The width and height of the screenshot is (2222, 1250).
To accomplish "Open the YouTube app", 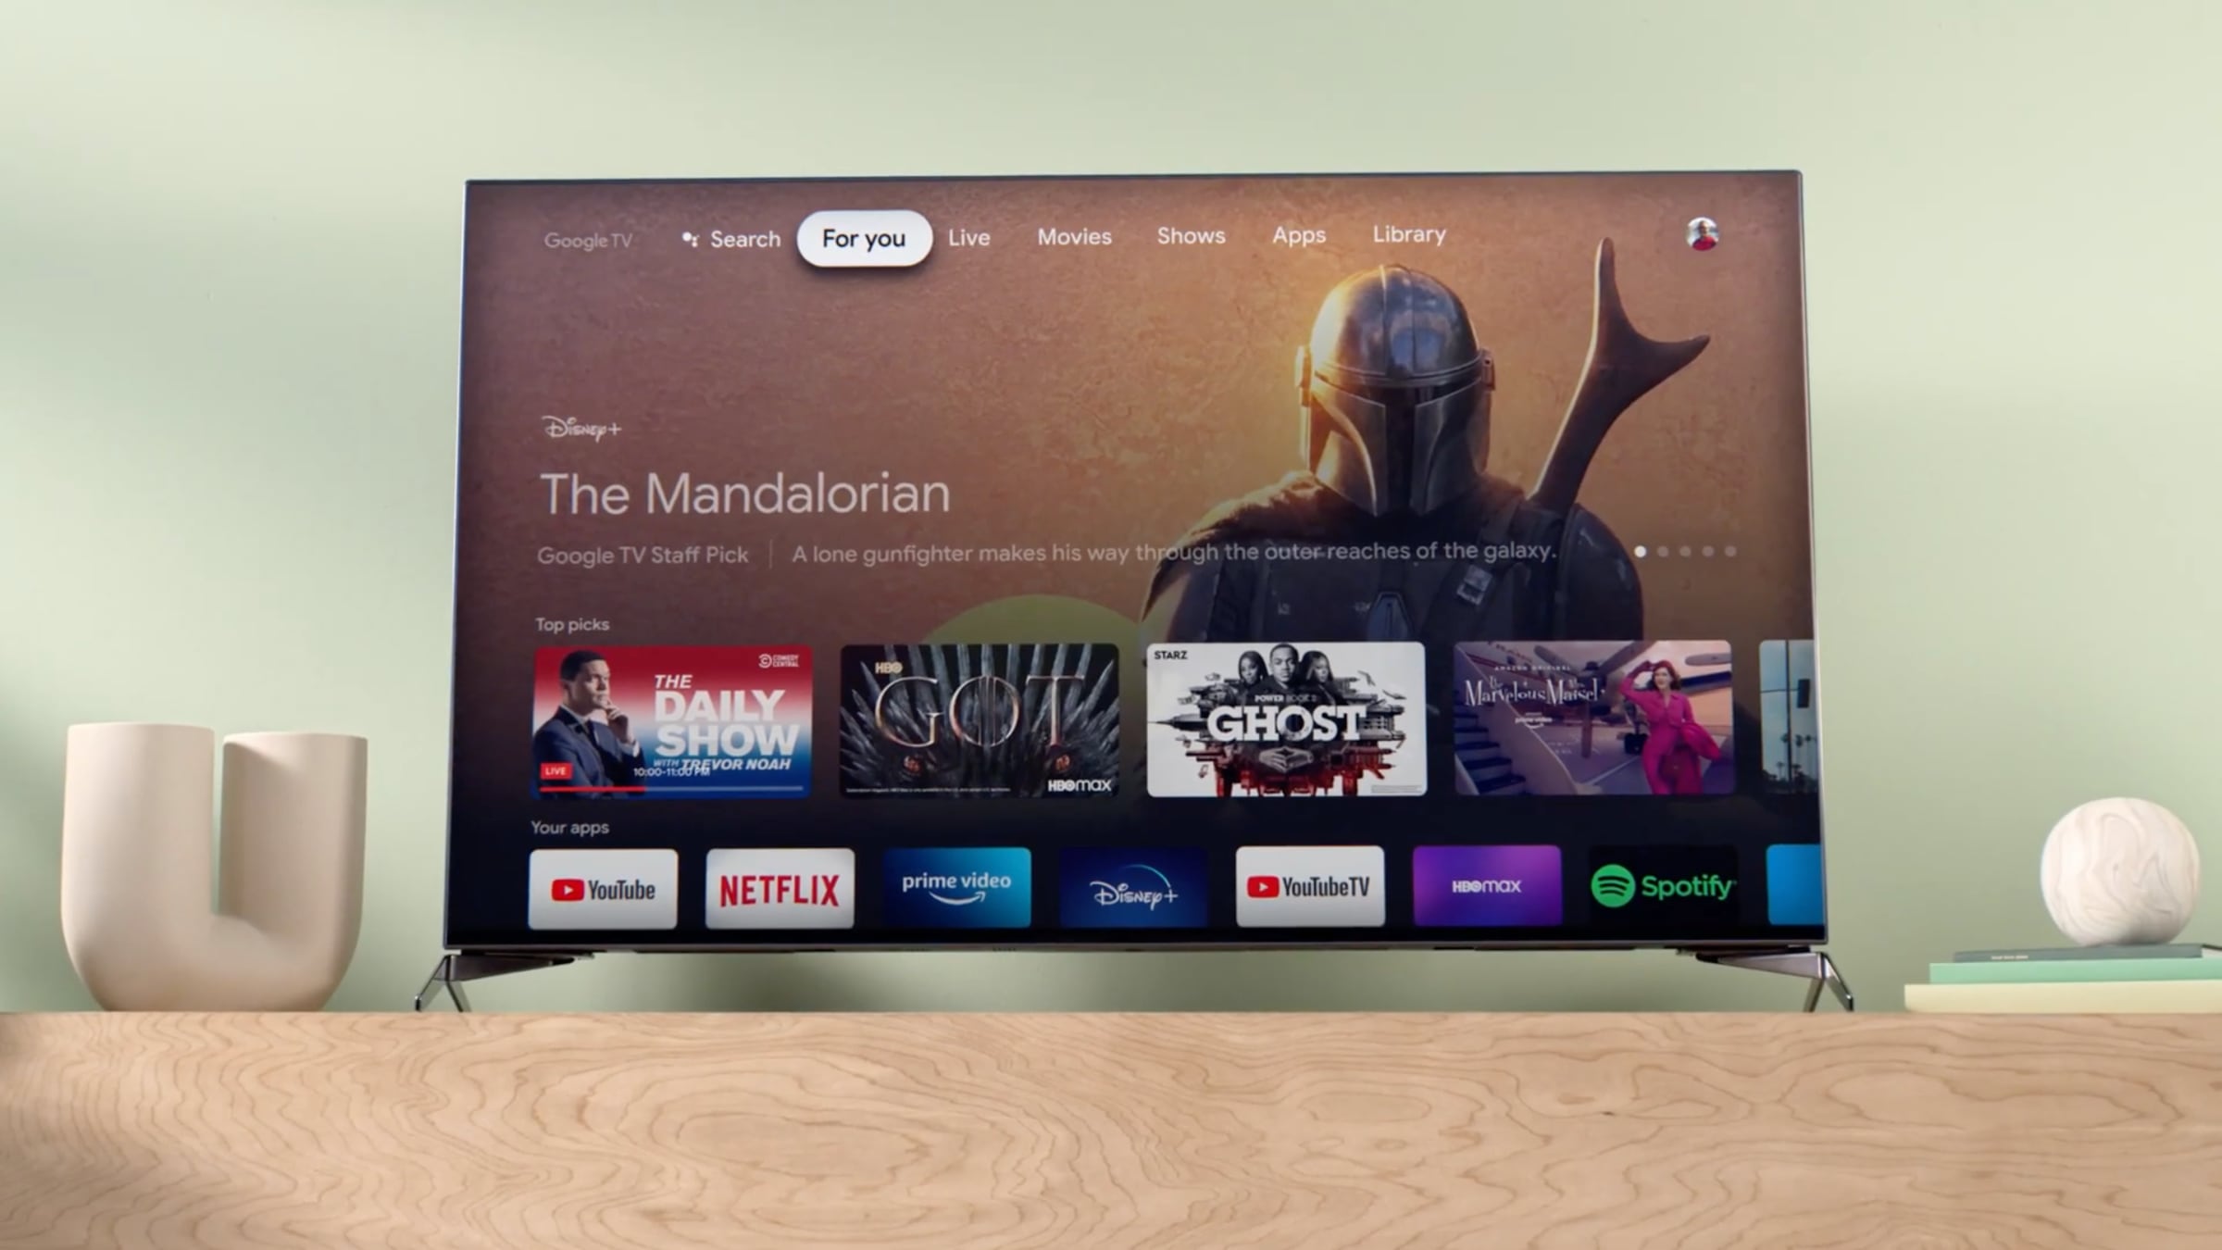I will click(x=603, y=887).
